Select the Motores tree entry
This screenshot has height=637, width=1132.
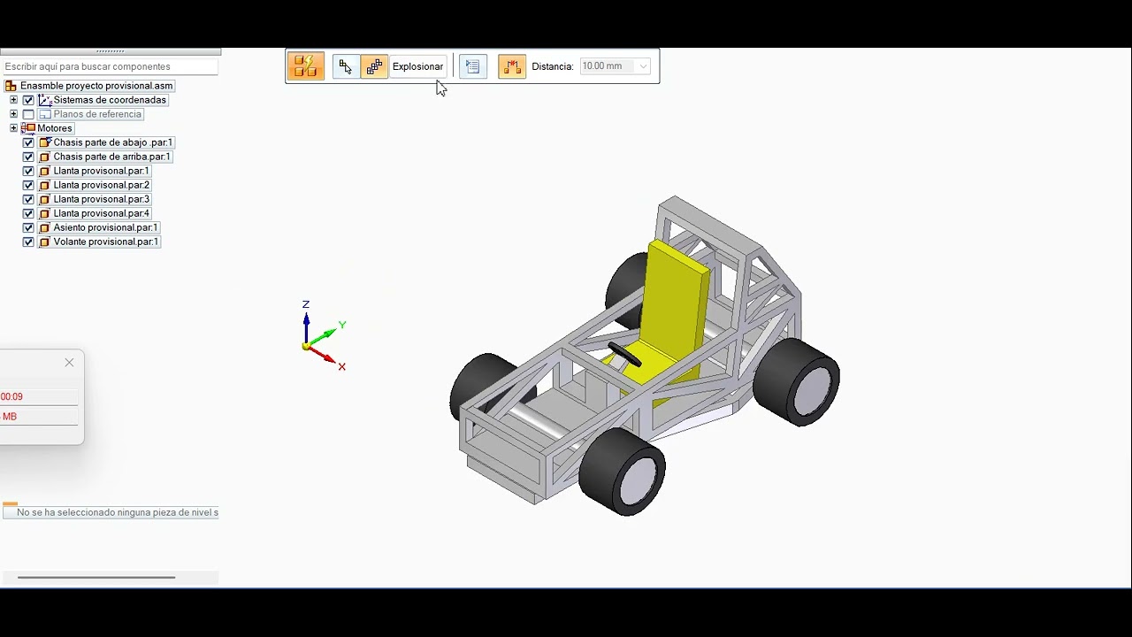[x=54, y=128]
